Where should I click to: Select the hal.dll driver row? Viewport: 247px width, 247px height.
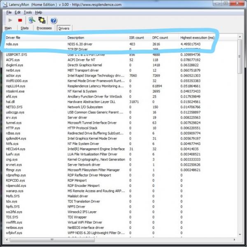point(121,102)
